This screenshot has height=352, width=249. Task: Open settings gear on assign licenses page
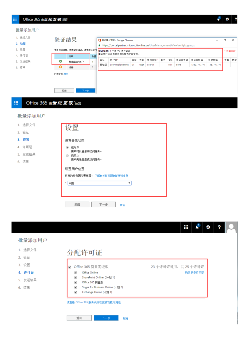(x=208, y=227)
